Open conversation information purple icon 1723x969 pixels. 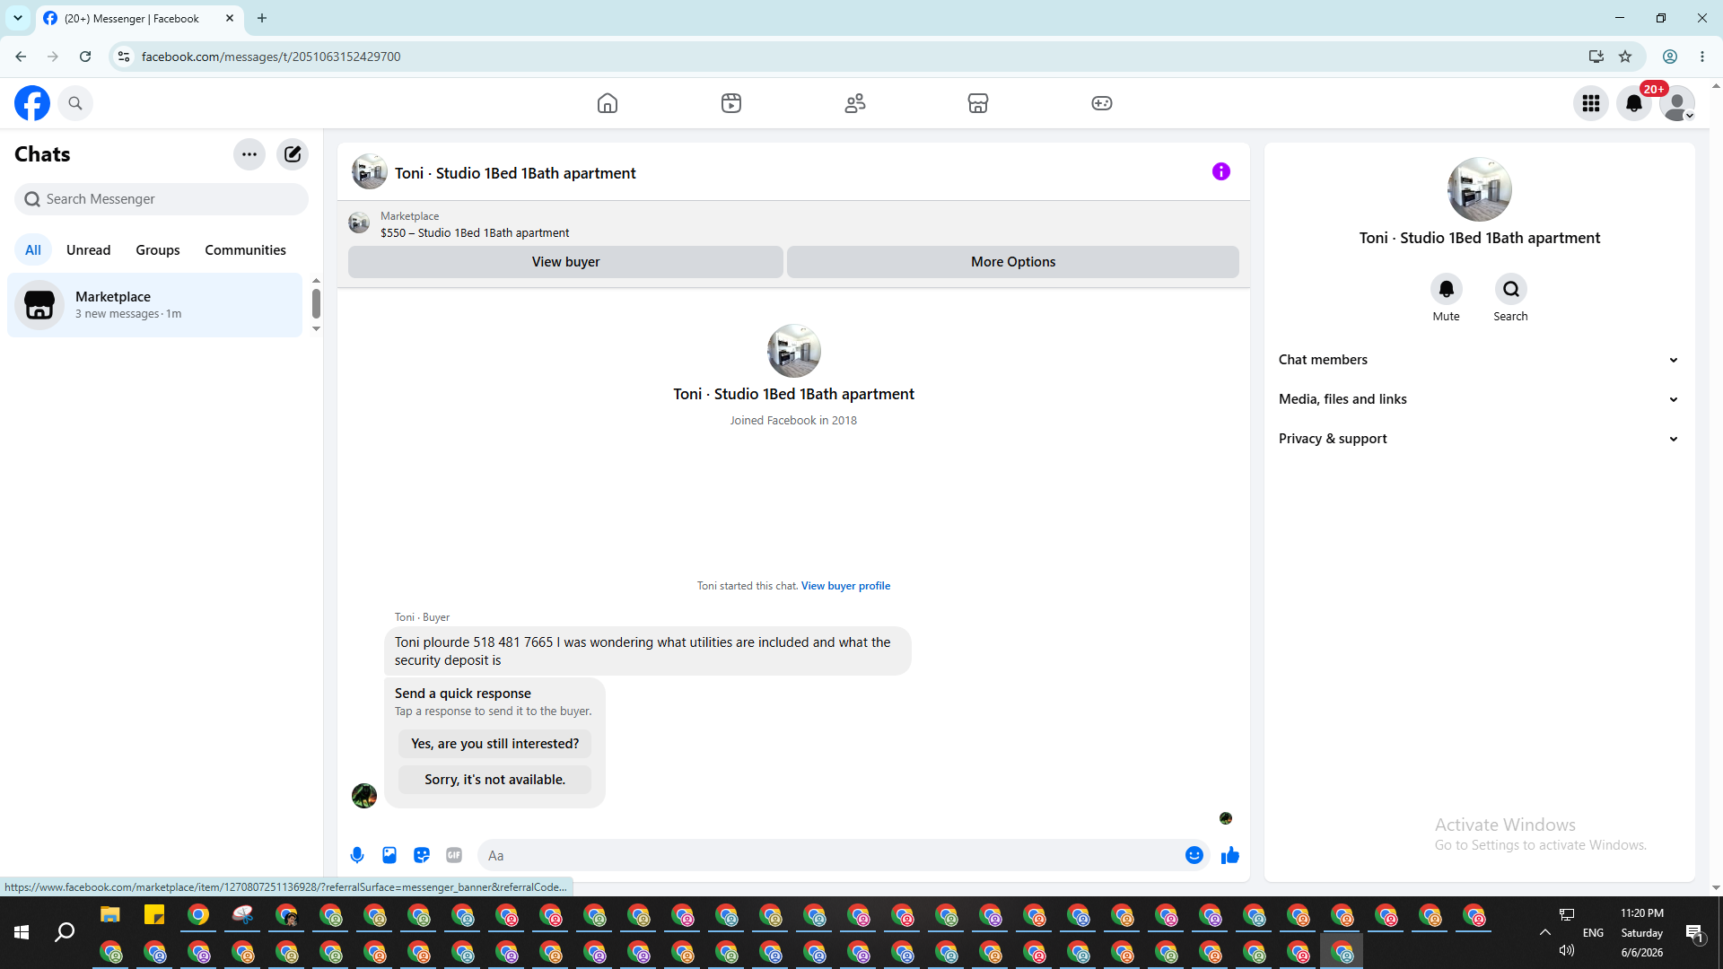pyautogui.click(x=1221, y=171)
